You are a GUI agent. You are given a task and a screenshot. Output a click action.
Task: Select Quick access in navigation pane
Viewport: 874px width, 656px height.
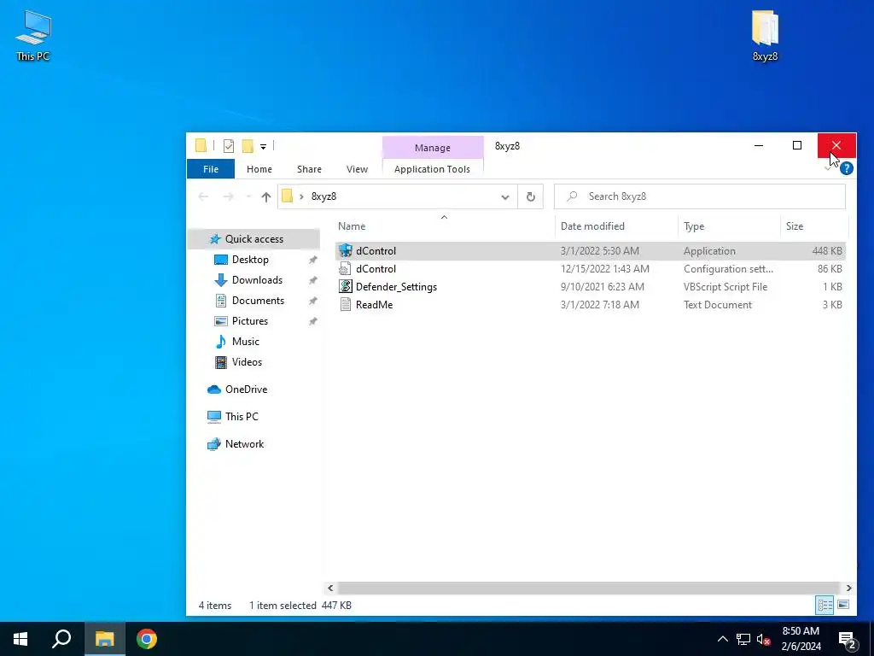click(x=253, y=239)
